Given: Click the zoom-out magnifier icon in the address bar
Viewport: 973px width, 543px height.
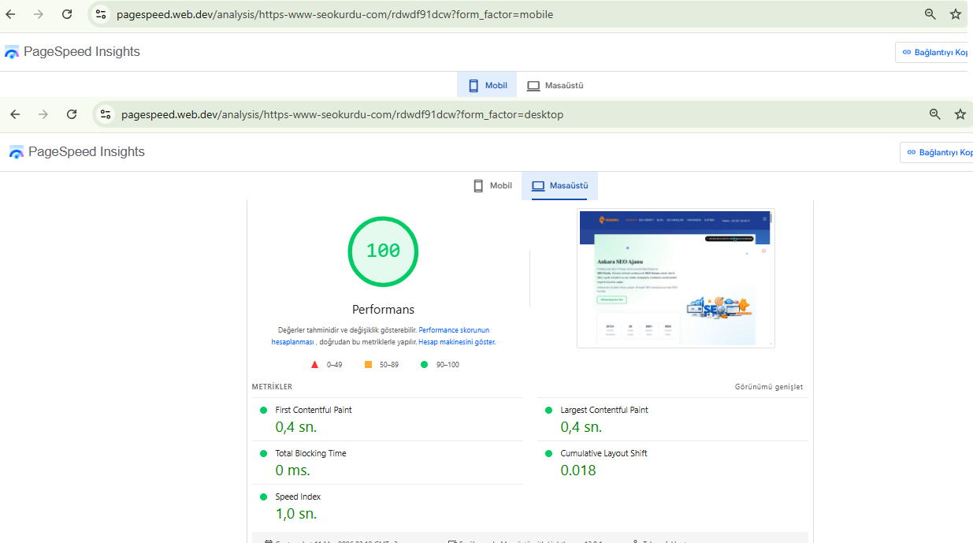Looking at the screenshot, I should (935, 114).
